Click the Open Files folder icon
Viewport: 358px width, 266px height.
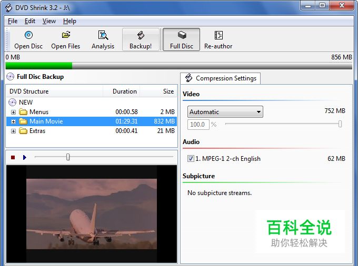coord(66,35)
